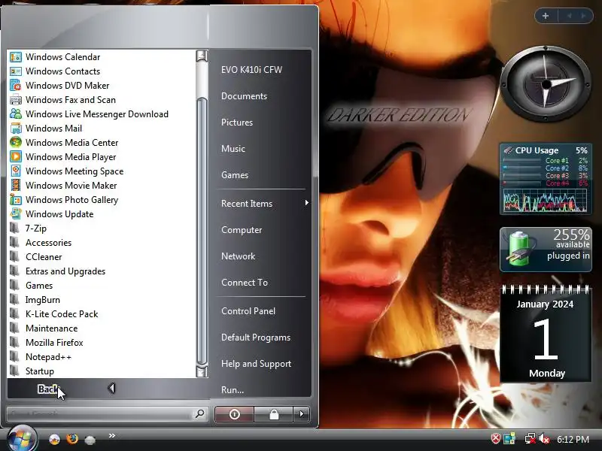The image size is (602, 451).
Task: Launch Windows Contacts icon
Action: [x=16, y=71]
